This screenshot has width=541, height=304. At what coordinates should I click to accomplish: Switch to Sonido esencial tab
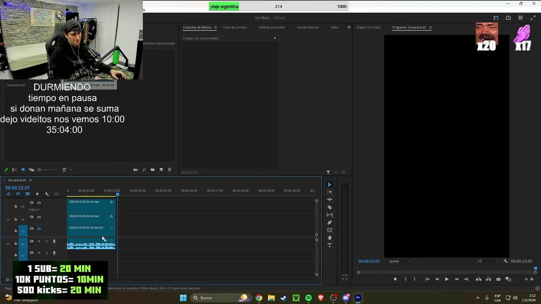[307, 27]
